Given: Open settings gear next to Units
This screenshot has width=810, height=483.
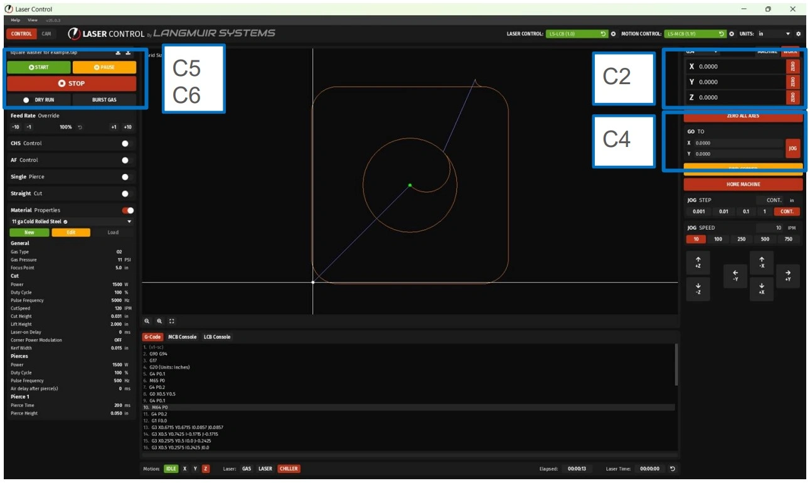Looking at the screenshot, I should pos(798,34).
